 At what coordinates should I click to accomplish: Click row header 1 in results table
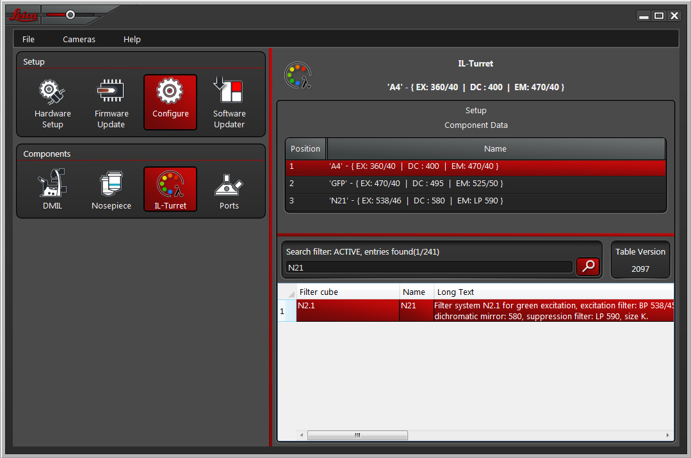tap(286, 311)
